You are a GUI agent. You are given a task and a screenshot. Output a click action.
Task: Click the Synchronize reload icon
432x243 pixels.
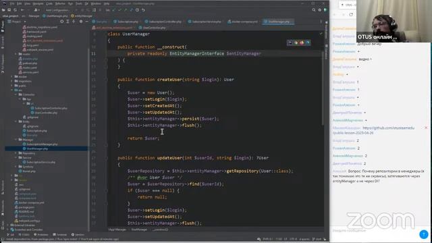[x=15, y=10]
